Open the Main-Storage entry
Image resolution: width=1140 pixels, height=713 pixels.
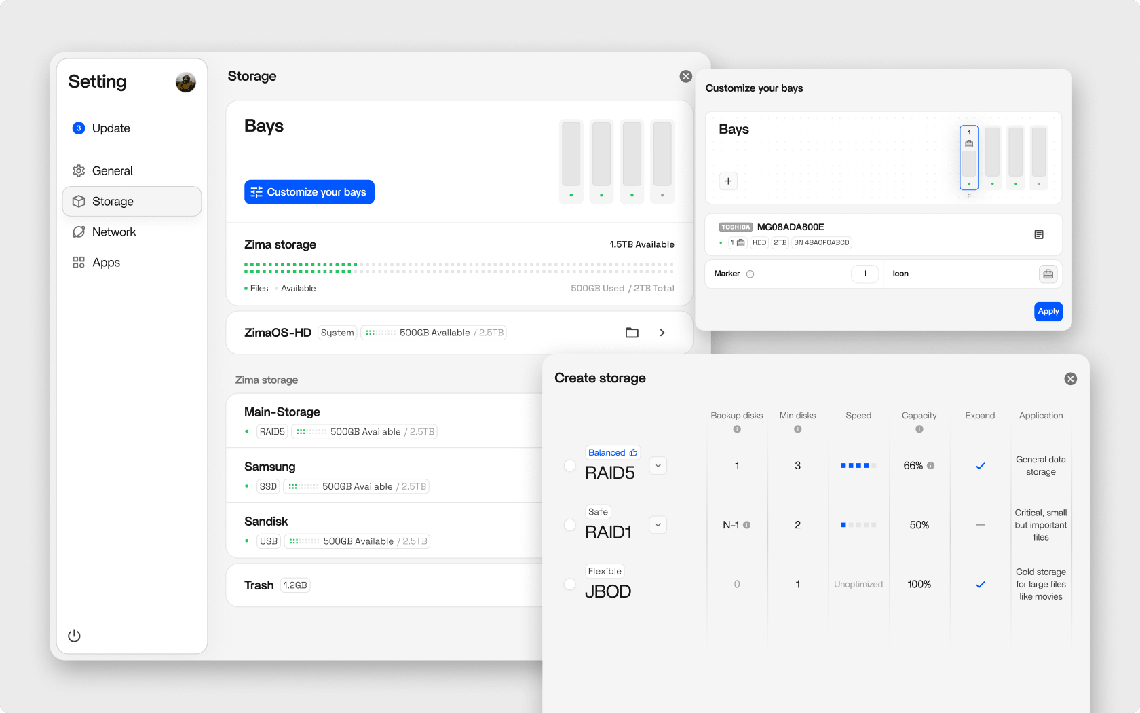click(384, 421)
